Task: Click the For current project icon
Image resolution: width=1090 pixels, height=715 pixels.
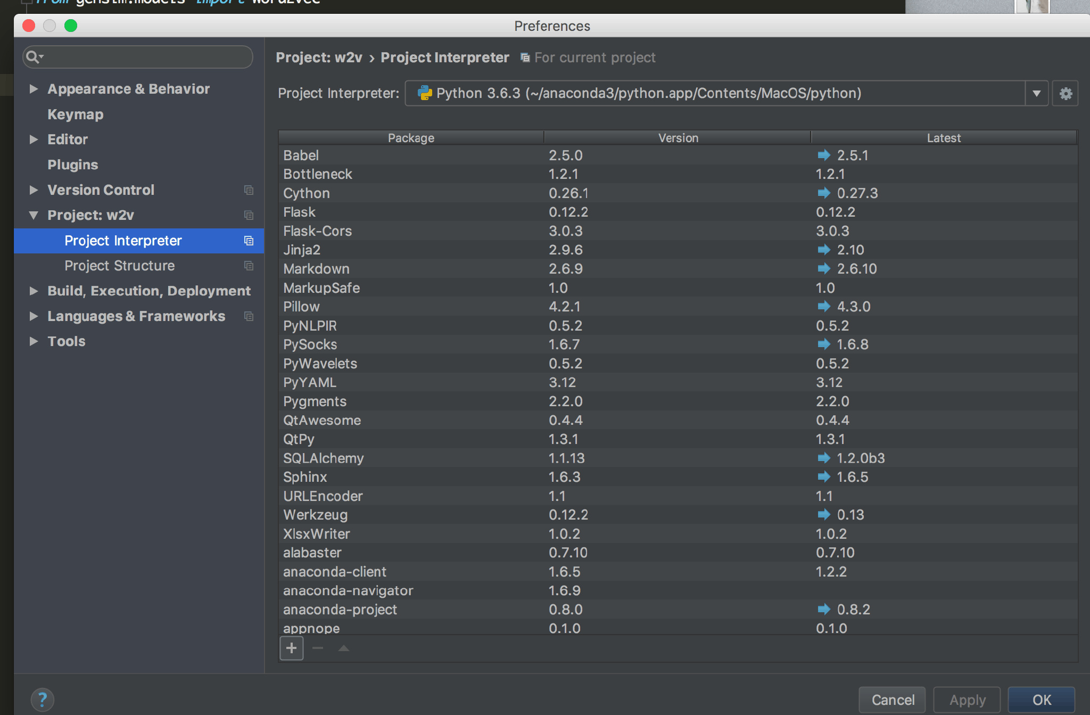Action: (525, 57)
